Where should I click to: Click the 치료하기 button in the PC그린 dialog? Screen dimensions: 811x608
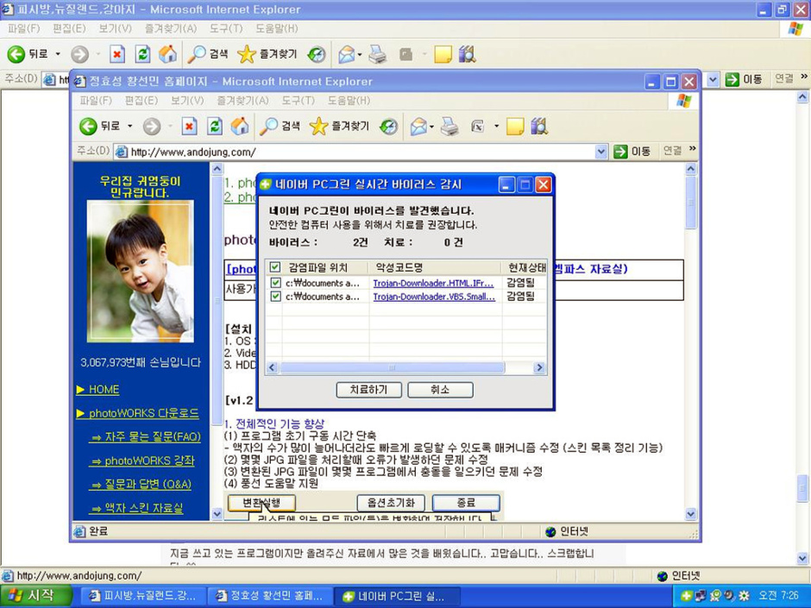click(x=368, y=390)
